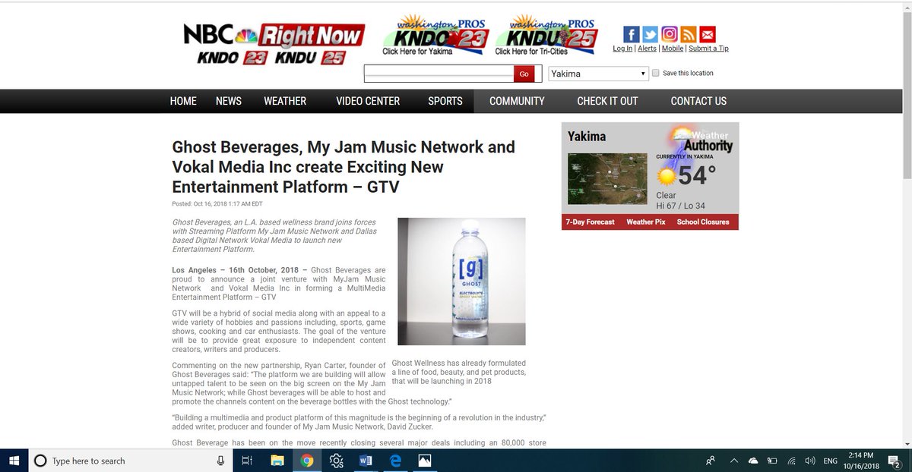This screenshot has width=912, height=472.
Task: Open the 7-Day Forecast link
Action: point(590,222)
